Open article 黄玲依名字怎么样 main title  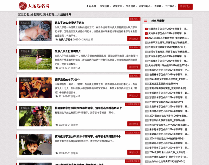(88, 136)
